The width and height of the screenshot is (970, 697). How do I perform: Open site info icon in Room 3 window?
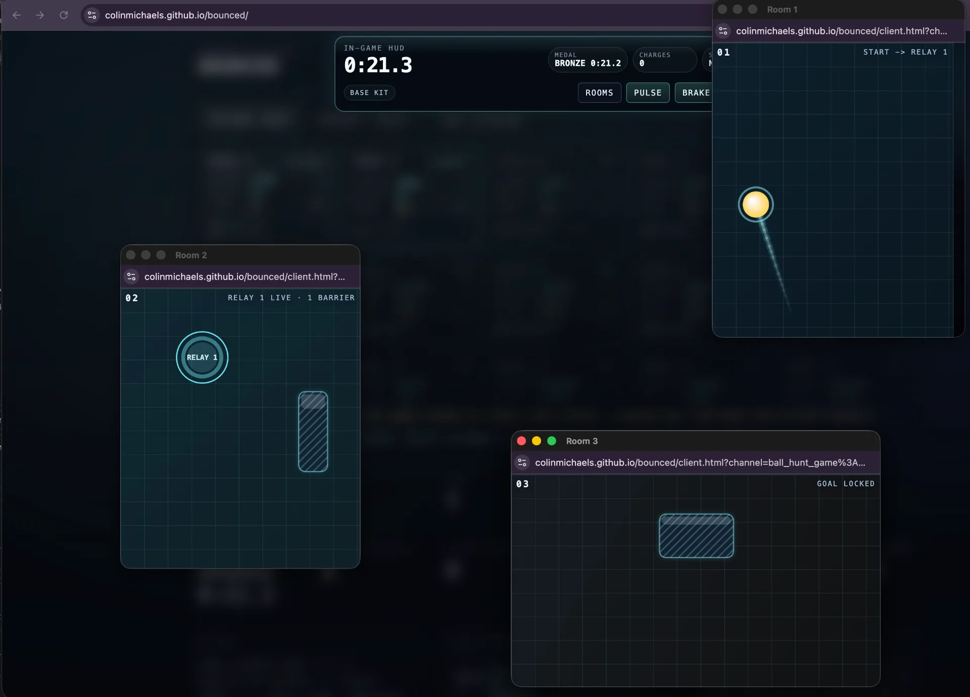522,462
